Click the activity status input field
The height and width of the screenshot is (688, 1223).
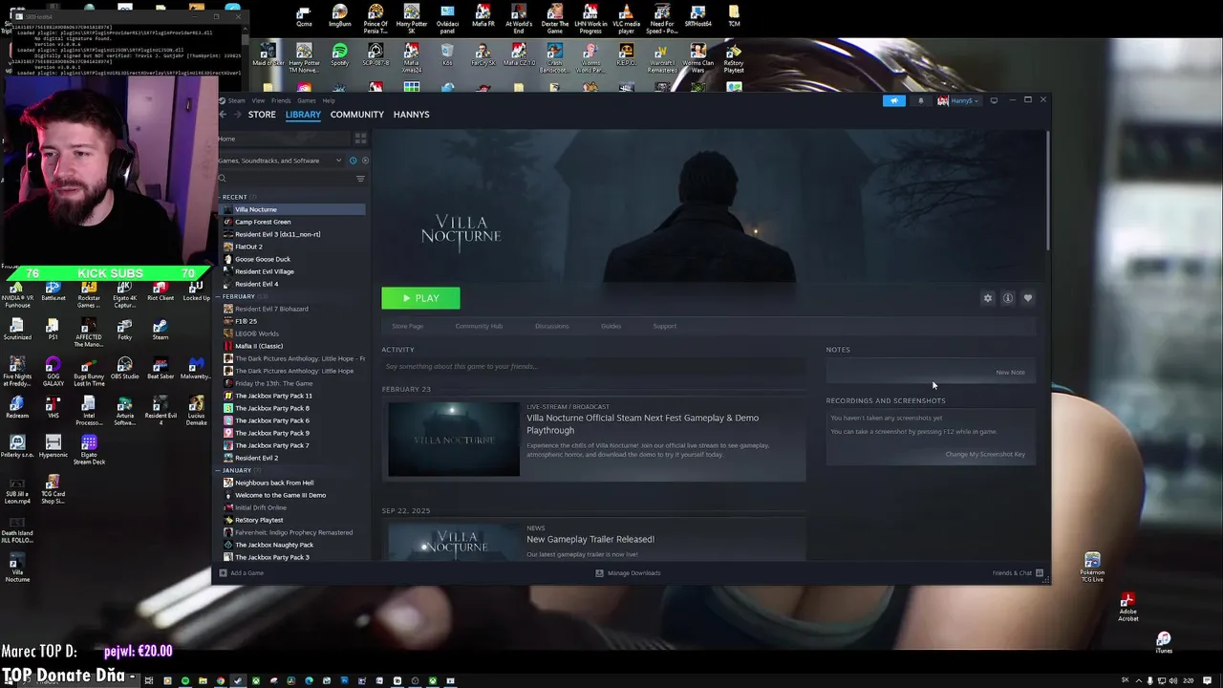[x=592, y=366]
